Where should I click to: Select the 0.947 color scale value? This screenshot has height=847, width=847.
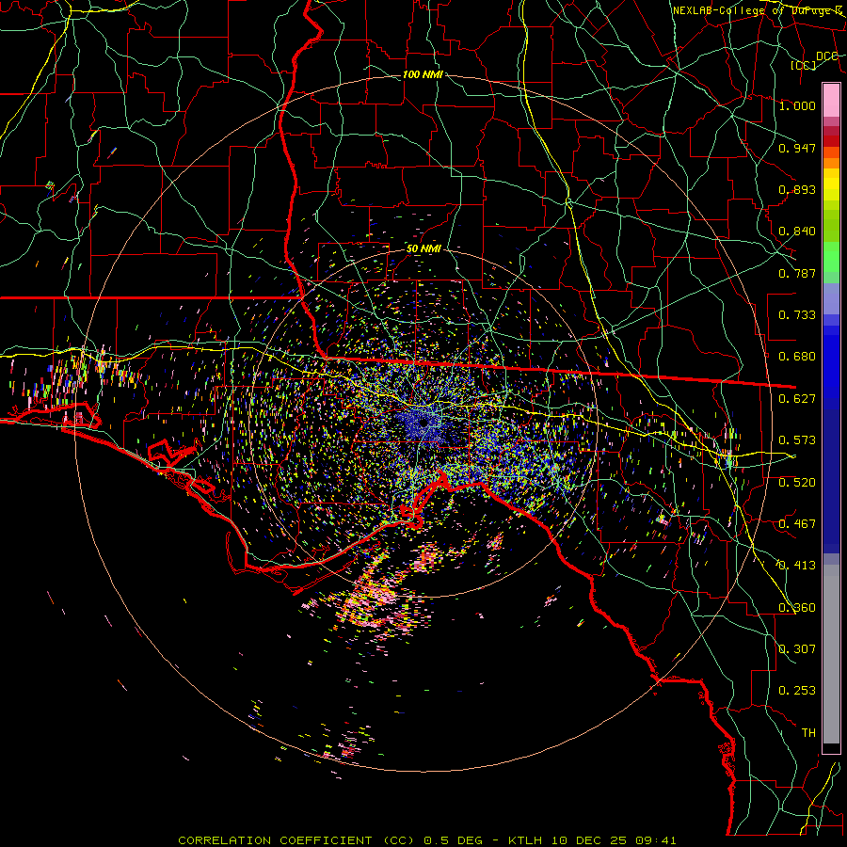[797, 148]
